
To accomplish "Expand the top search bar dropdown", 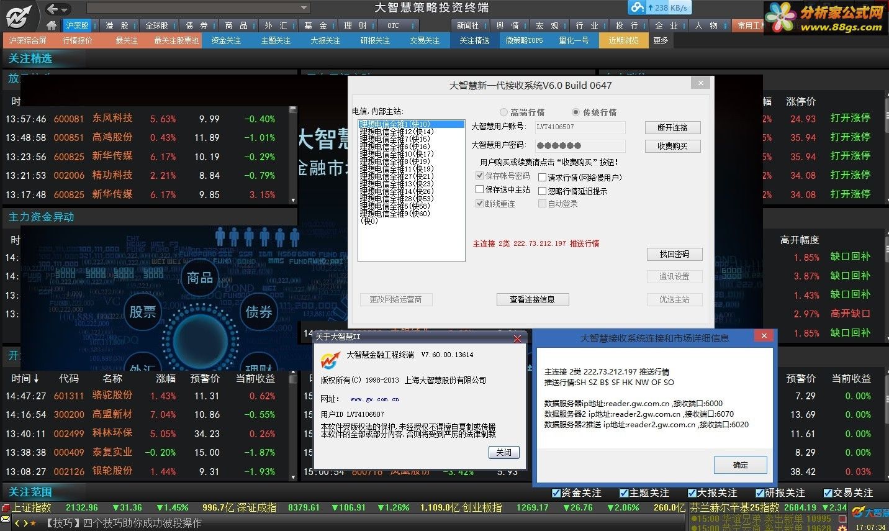I will point(304,8).
